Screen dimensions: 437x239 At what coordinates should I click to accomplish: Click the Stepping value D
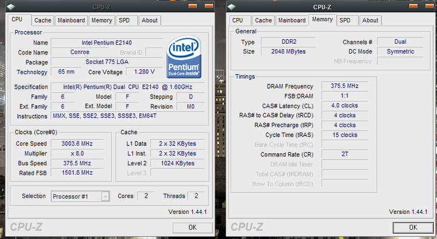click(x=191, y=97)
